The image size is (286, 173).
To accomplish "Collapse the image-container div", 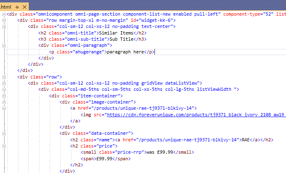I will (x=4, y=102).
